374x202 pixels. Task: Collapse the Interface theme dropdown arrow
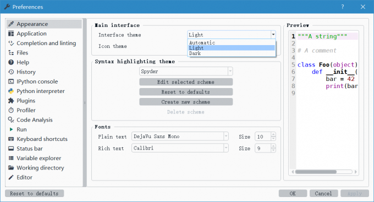tap(273, 35)
